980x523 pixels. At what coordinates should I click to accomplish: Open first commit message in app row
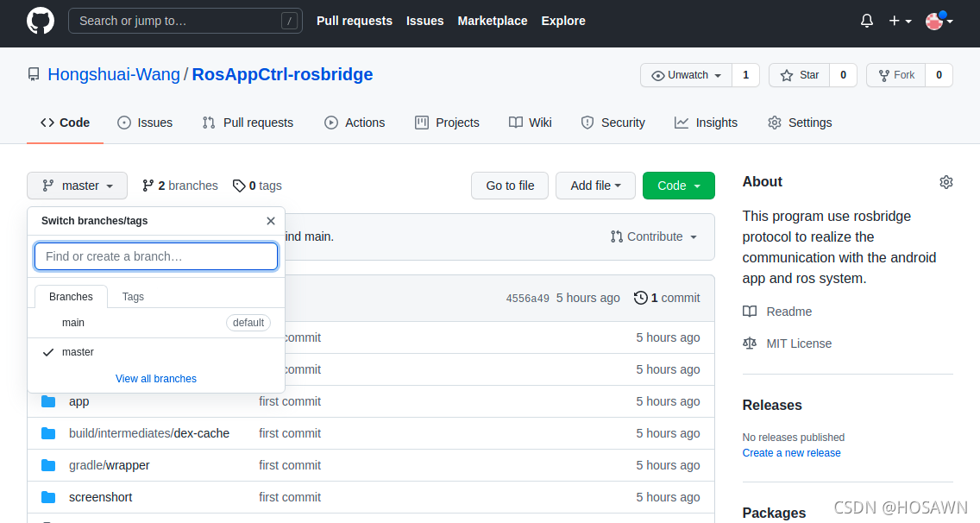[290, 401]
